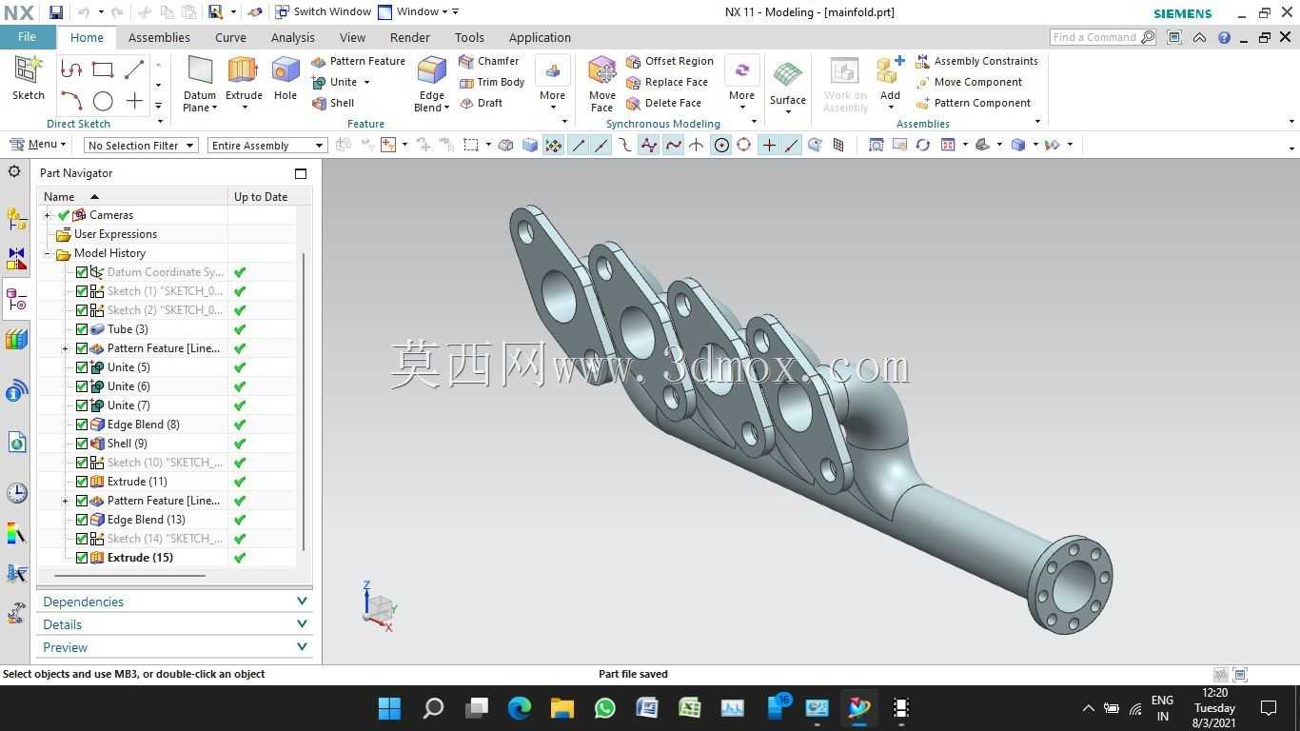Select the Rectangle sketch tool
The height and width of the screenshot is (731, 1300).
click(103, 69)
